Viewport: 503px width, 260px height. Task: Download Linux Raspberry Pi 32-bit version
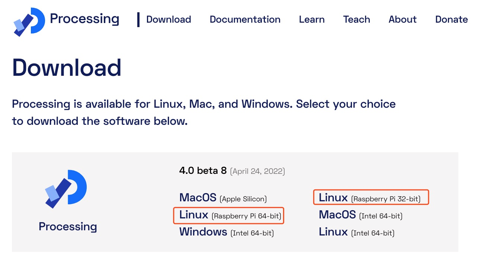click(x=370, y=198)
